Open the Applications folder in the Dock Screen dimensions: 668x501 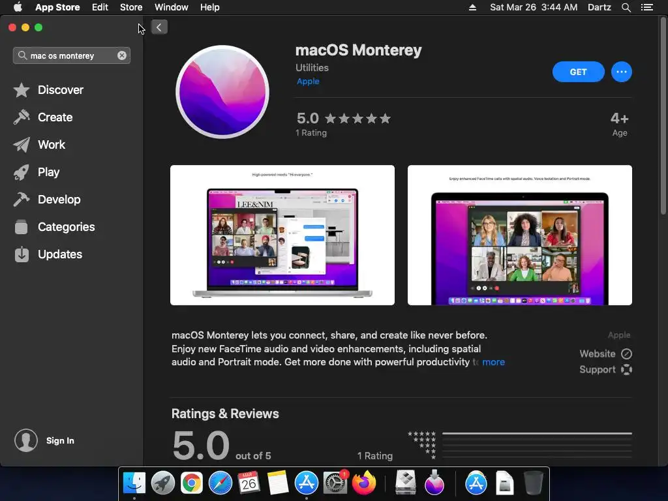click(476, 483)
